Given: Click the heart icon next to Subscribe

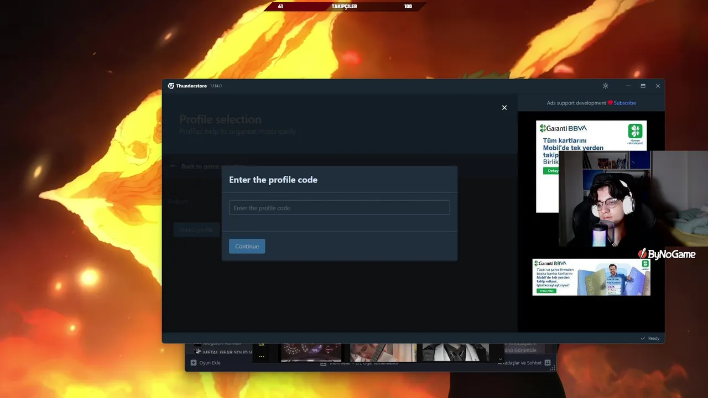Looking at the screenshot, I should pos(610,103).
